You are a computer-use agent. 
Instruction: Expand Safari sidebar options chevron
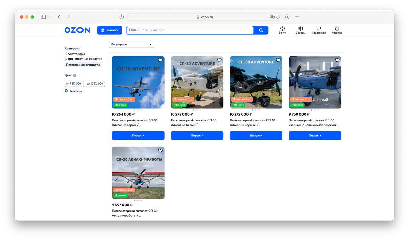point(50,17)
